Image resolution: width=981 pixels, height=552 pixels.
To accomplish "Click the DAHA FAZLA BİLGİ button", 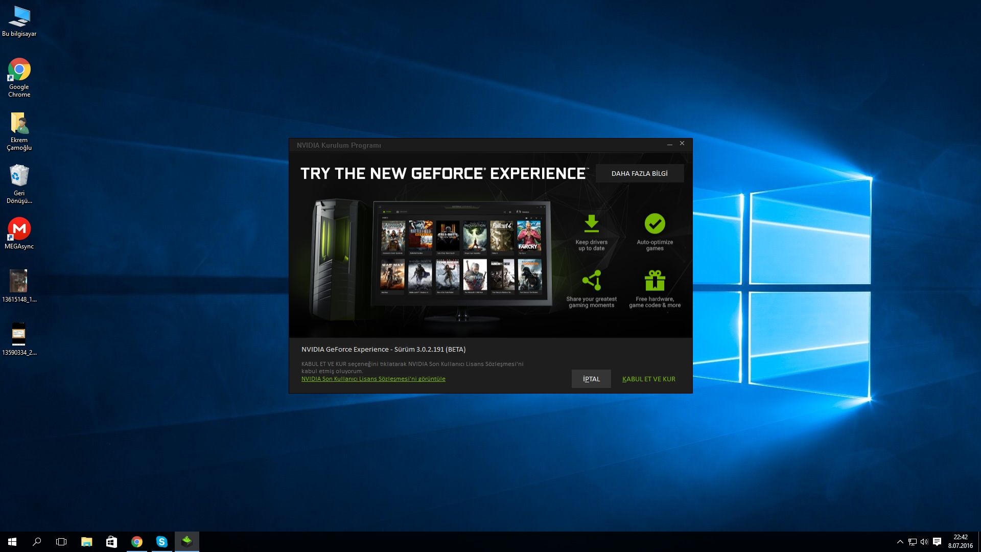I will (x=639, y=173).
